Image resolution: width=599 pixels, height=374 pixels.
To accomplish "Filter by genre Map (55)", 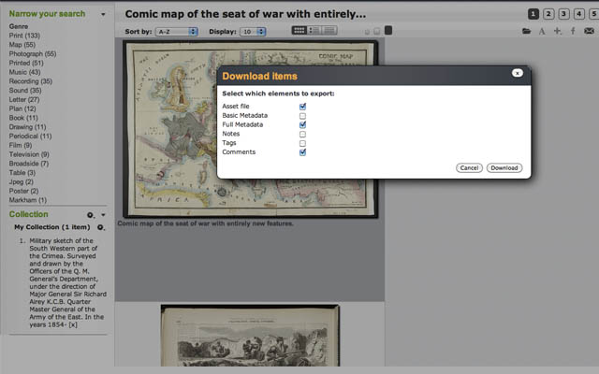I will 22,45.
